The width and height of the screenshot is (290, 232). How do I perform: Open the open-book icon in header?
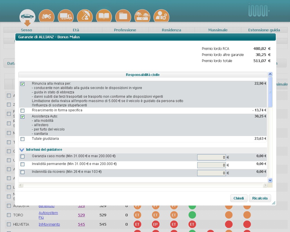tap(104, 17)
